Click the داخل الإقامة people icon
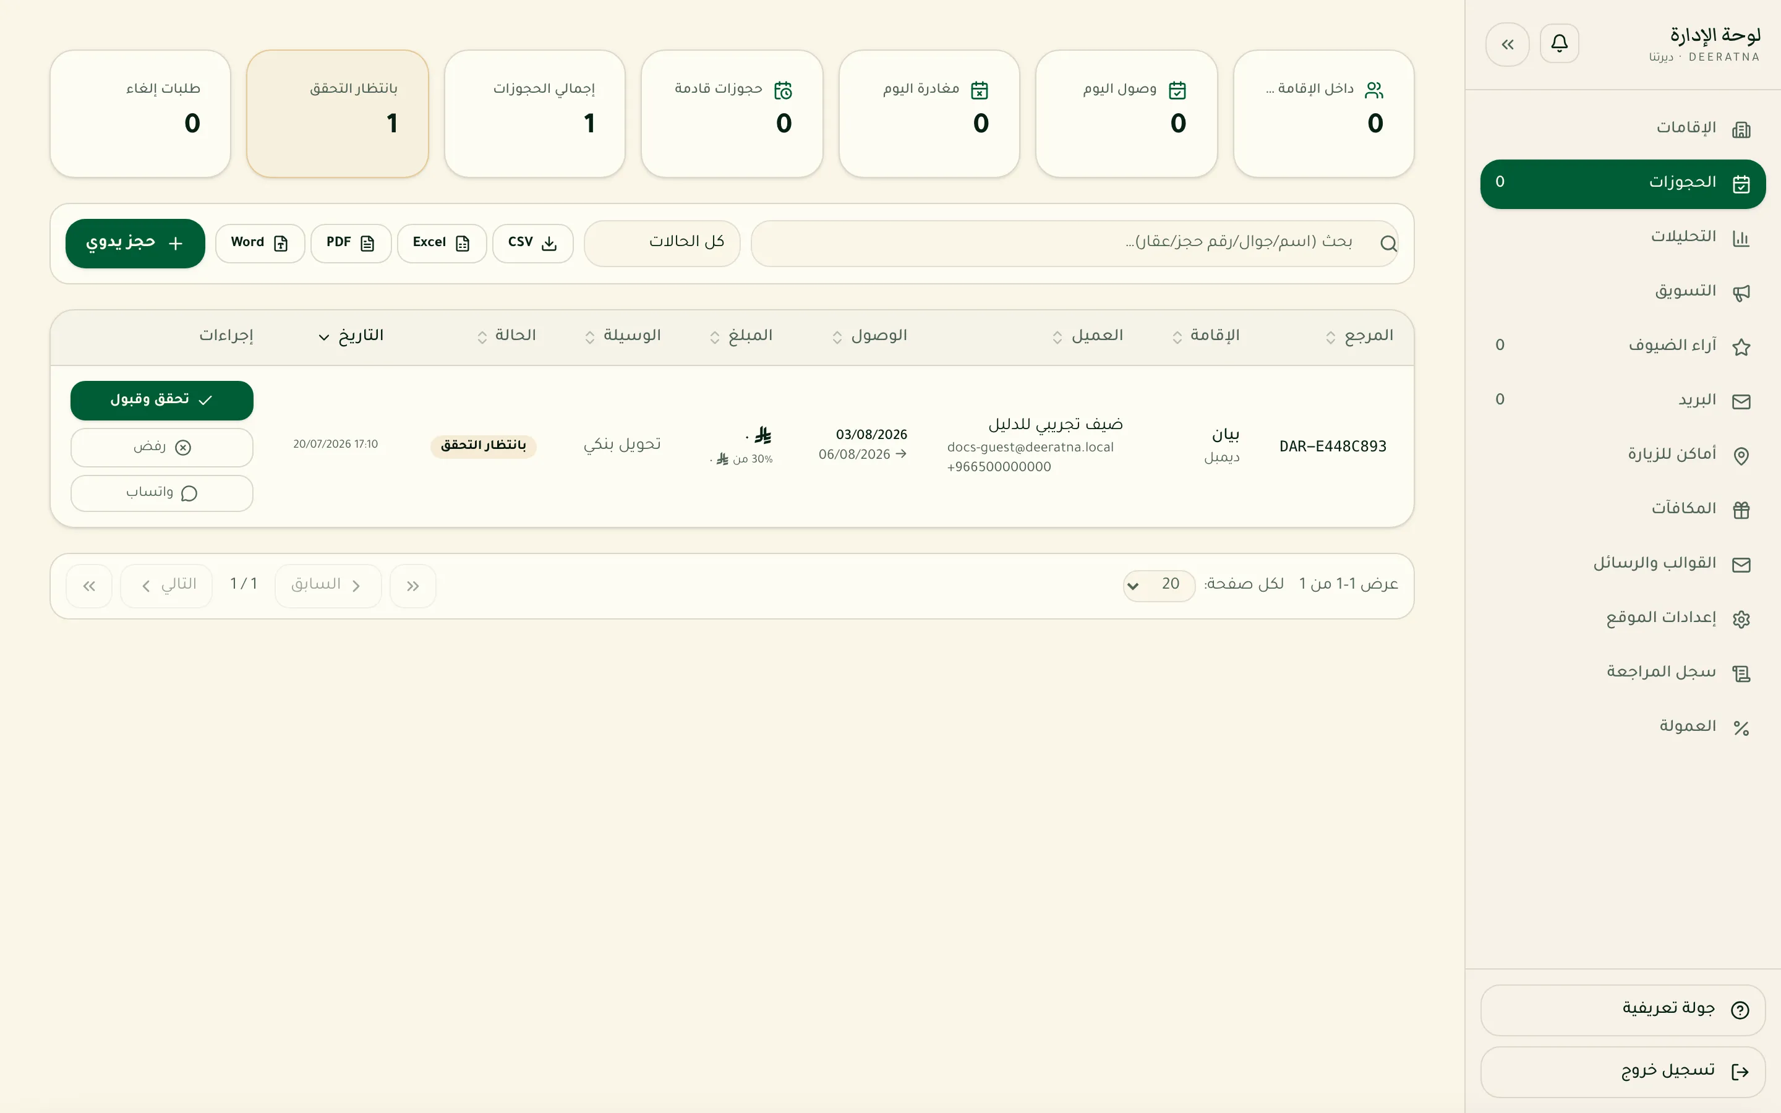The height and width of the screenshot is (1113, 1781). [x=1373, y=90]
